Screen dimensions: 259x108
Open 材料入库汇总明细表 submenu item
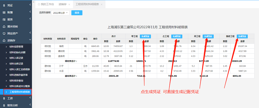20,69
